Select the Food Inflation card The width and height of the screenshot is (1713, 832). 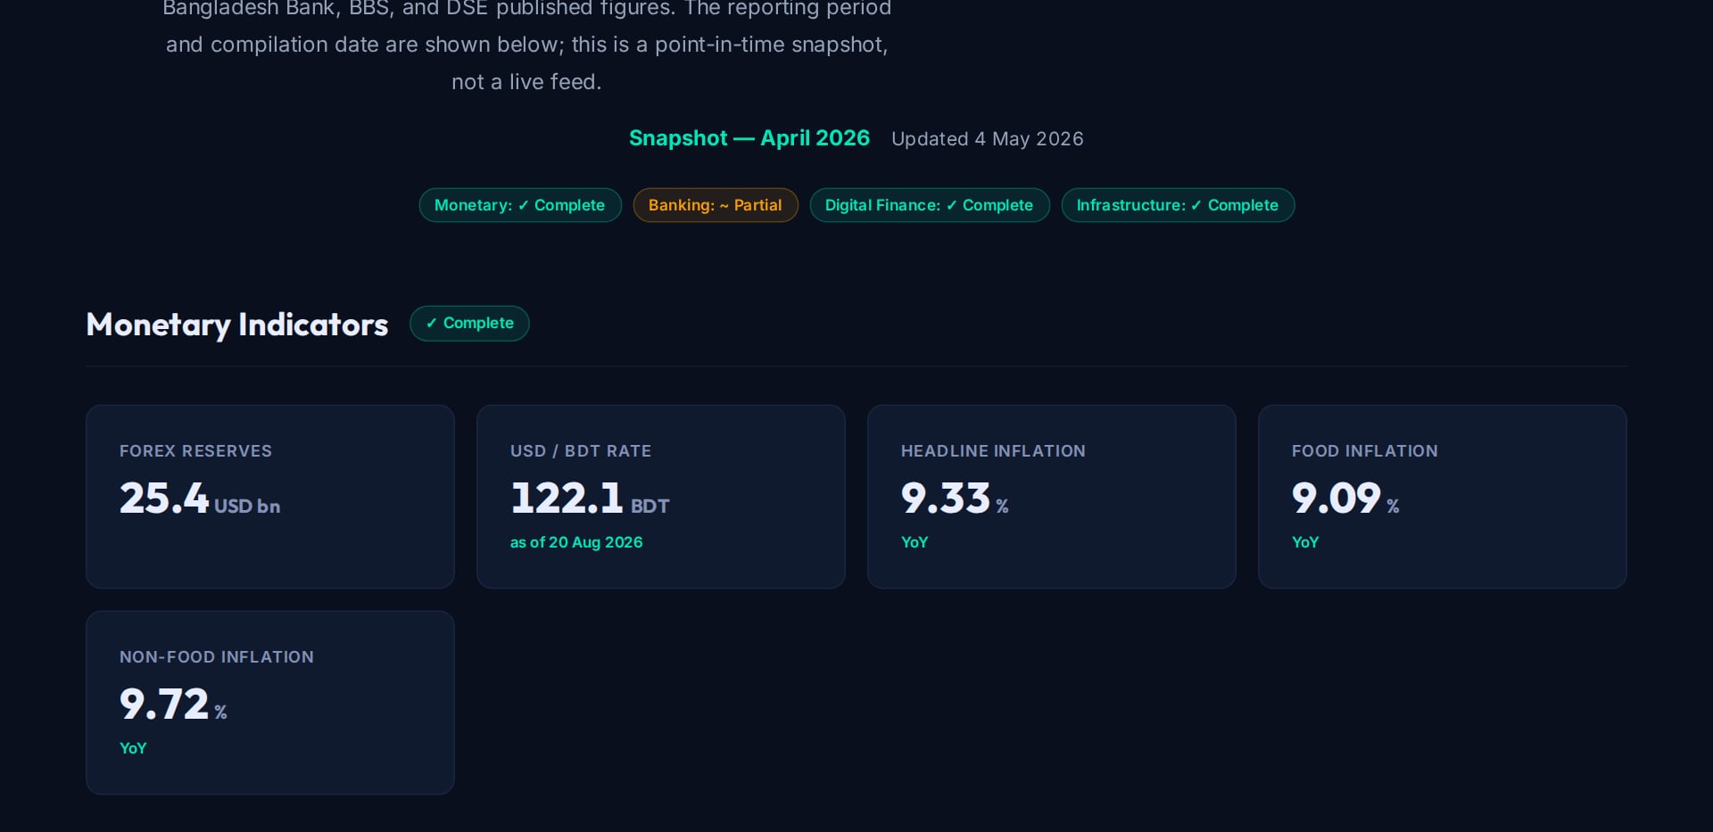click(x=1443, y=497)
